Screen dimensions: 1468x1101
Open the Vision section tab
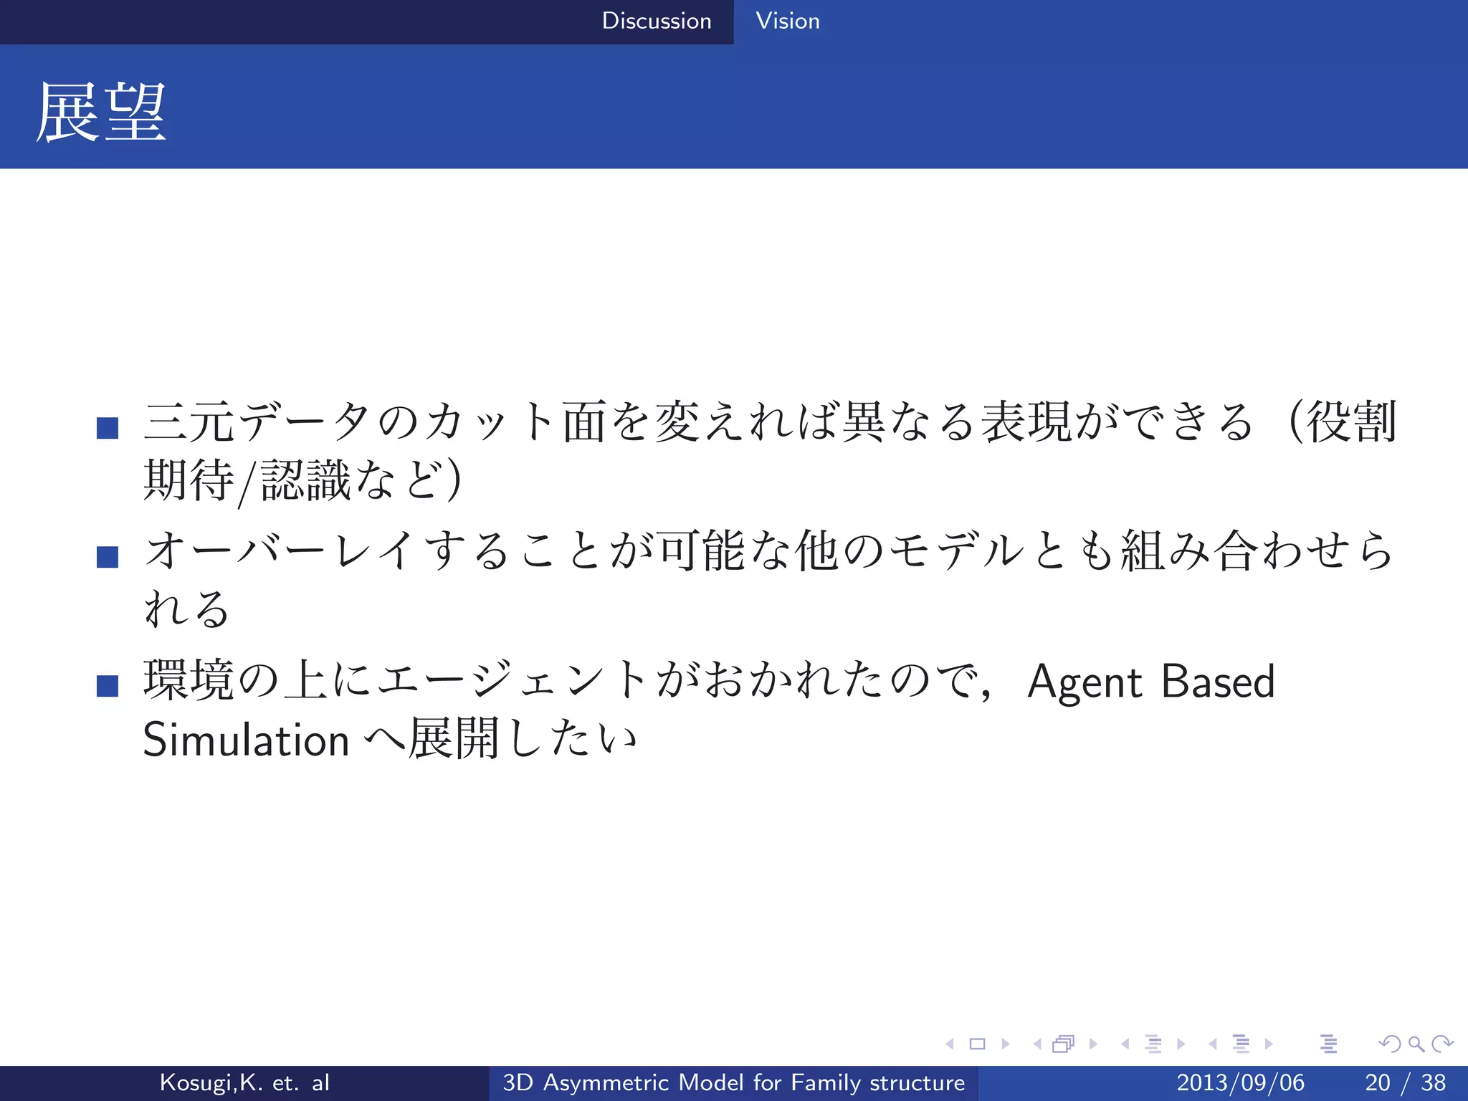point(788,21)
